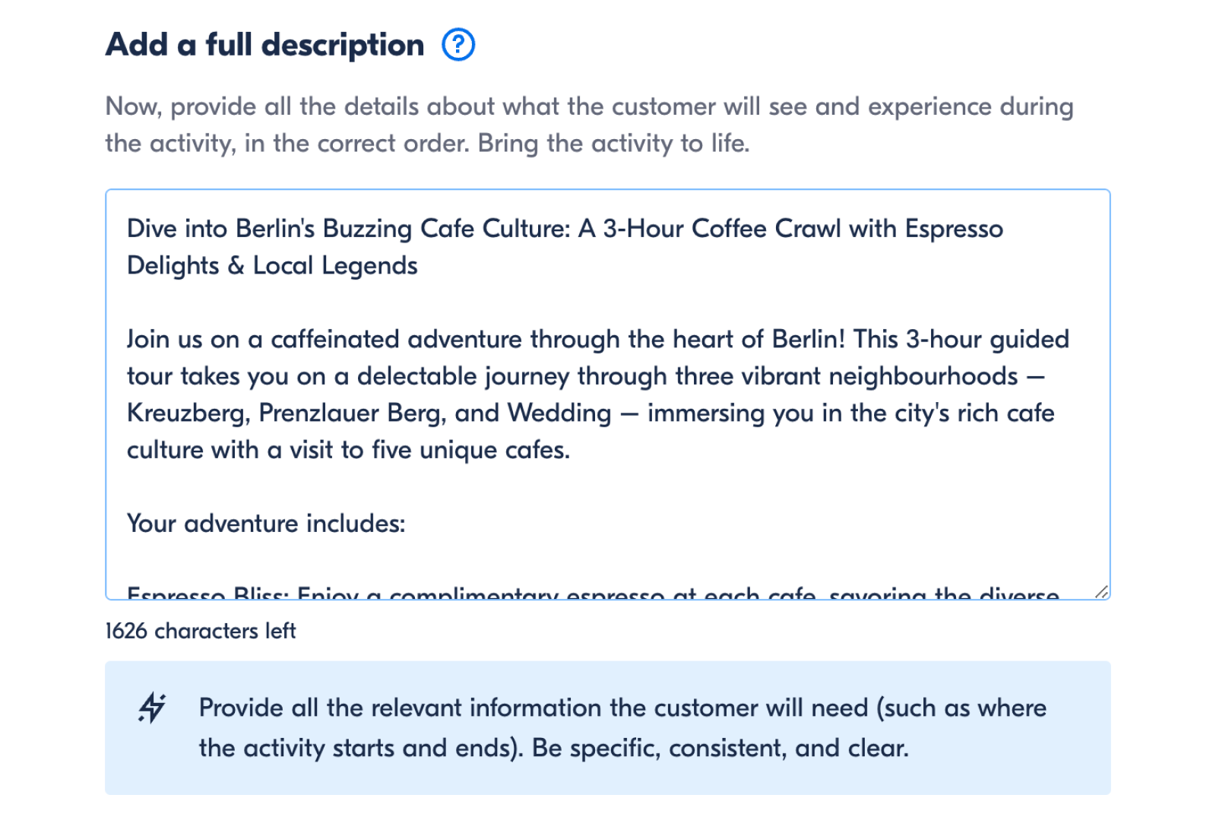Click the "Bring the activity to life." sentence
Viewport: 1216px width, 836px height.
[613, 144]
